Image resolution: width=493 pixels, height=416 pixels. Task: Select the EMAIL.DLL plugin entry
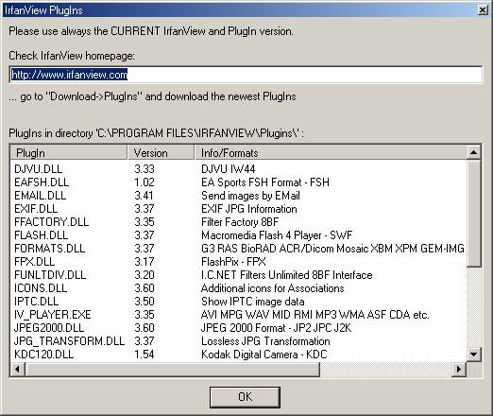41,196
